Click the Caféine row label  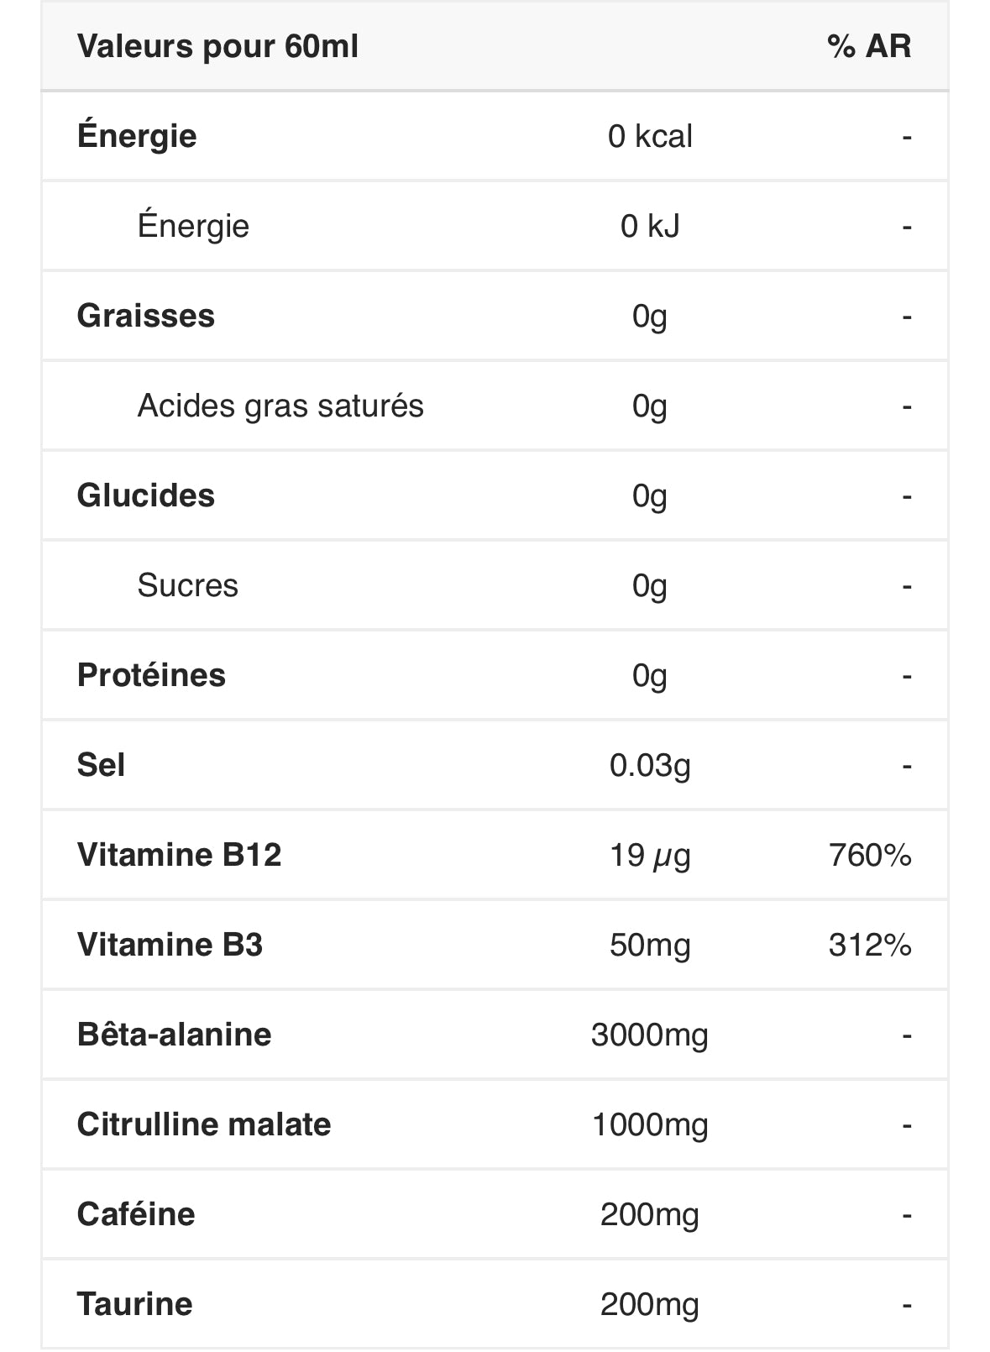coord(136,1214)
